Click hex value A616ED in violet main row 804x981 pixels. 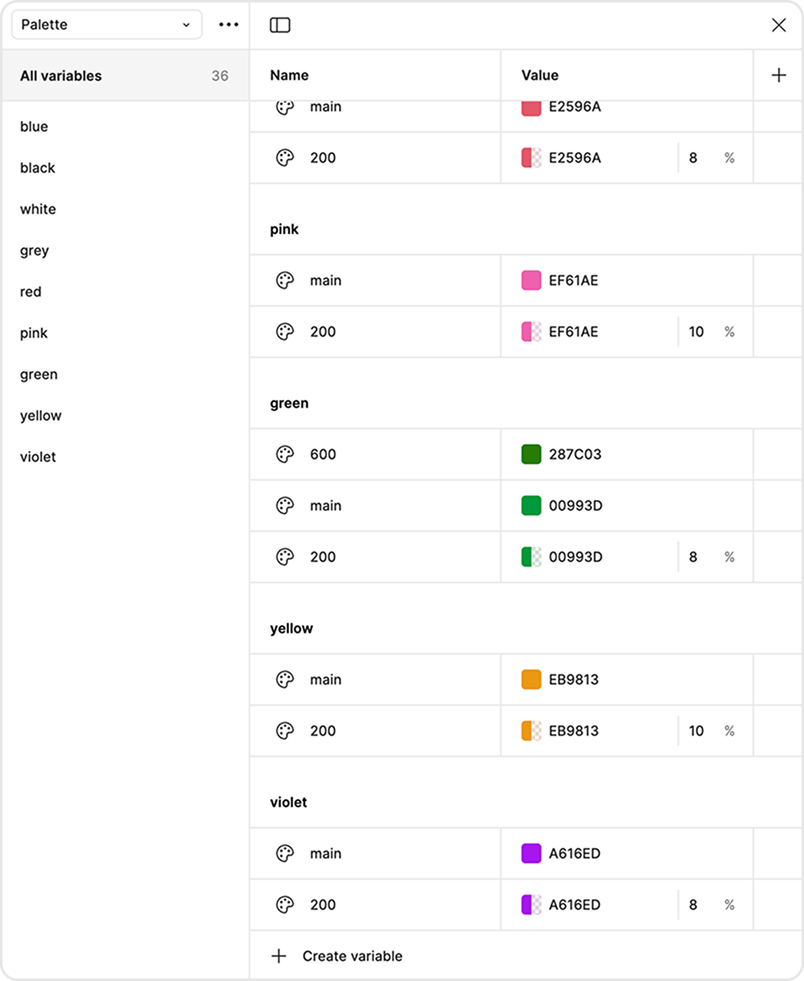coord(575,853)
